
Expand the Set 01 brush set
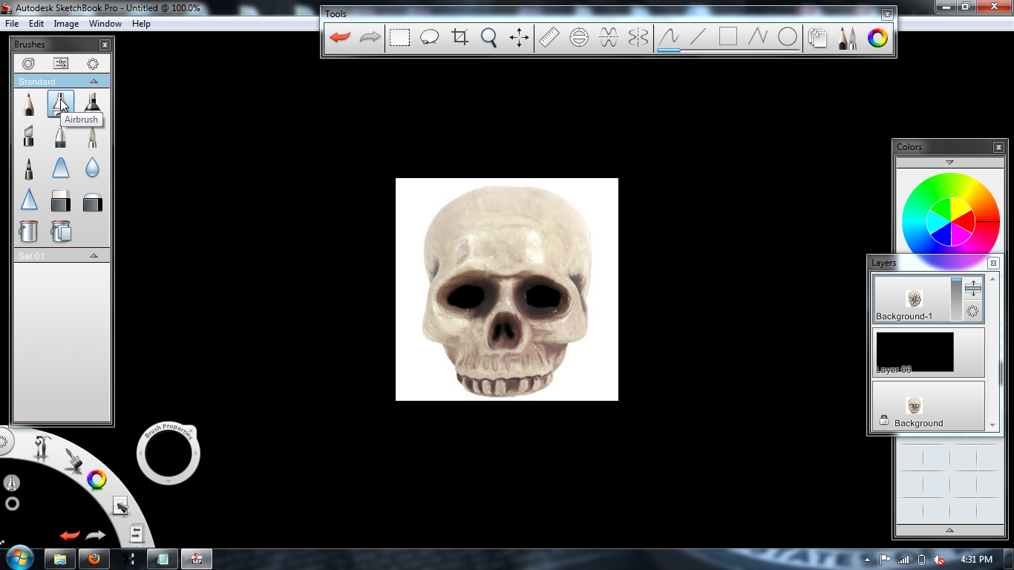[94, 255]
